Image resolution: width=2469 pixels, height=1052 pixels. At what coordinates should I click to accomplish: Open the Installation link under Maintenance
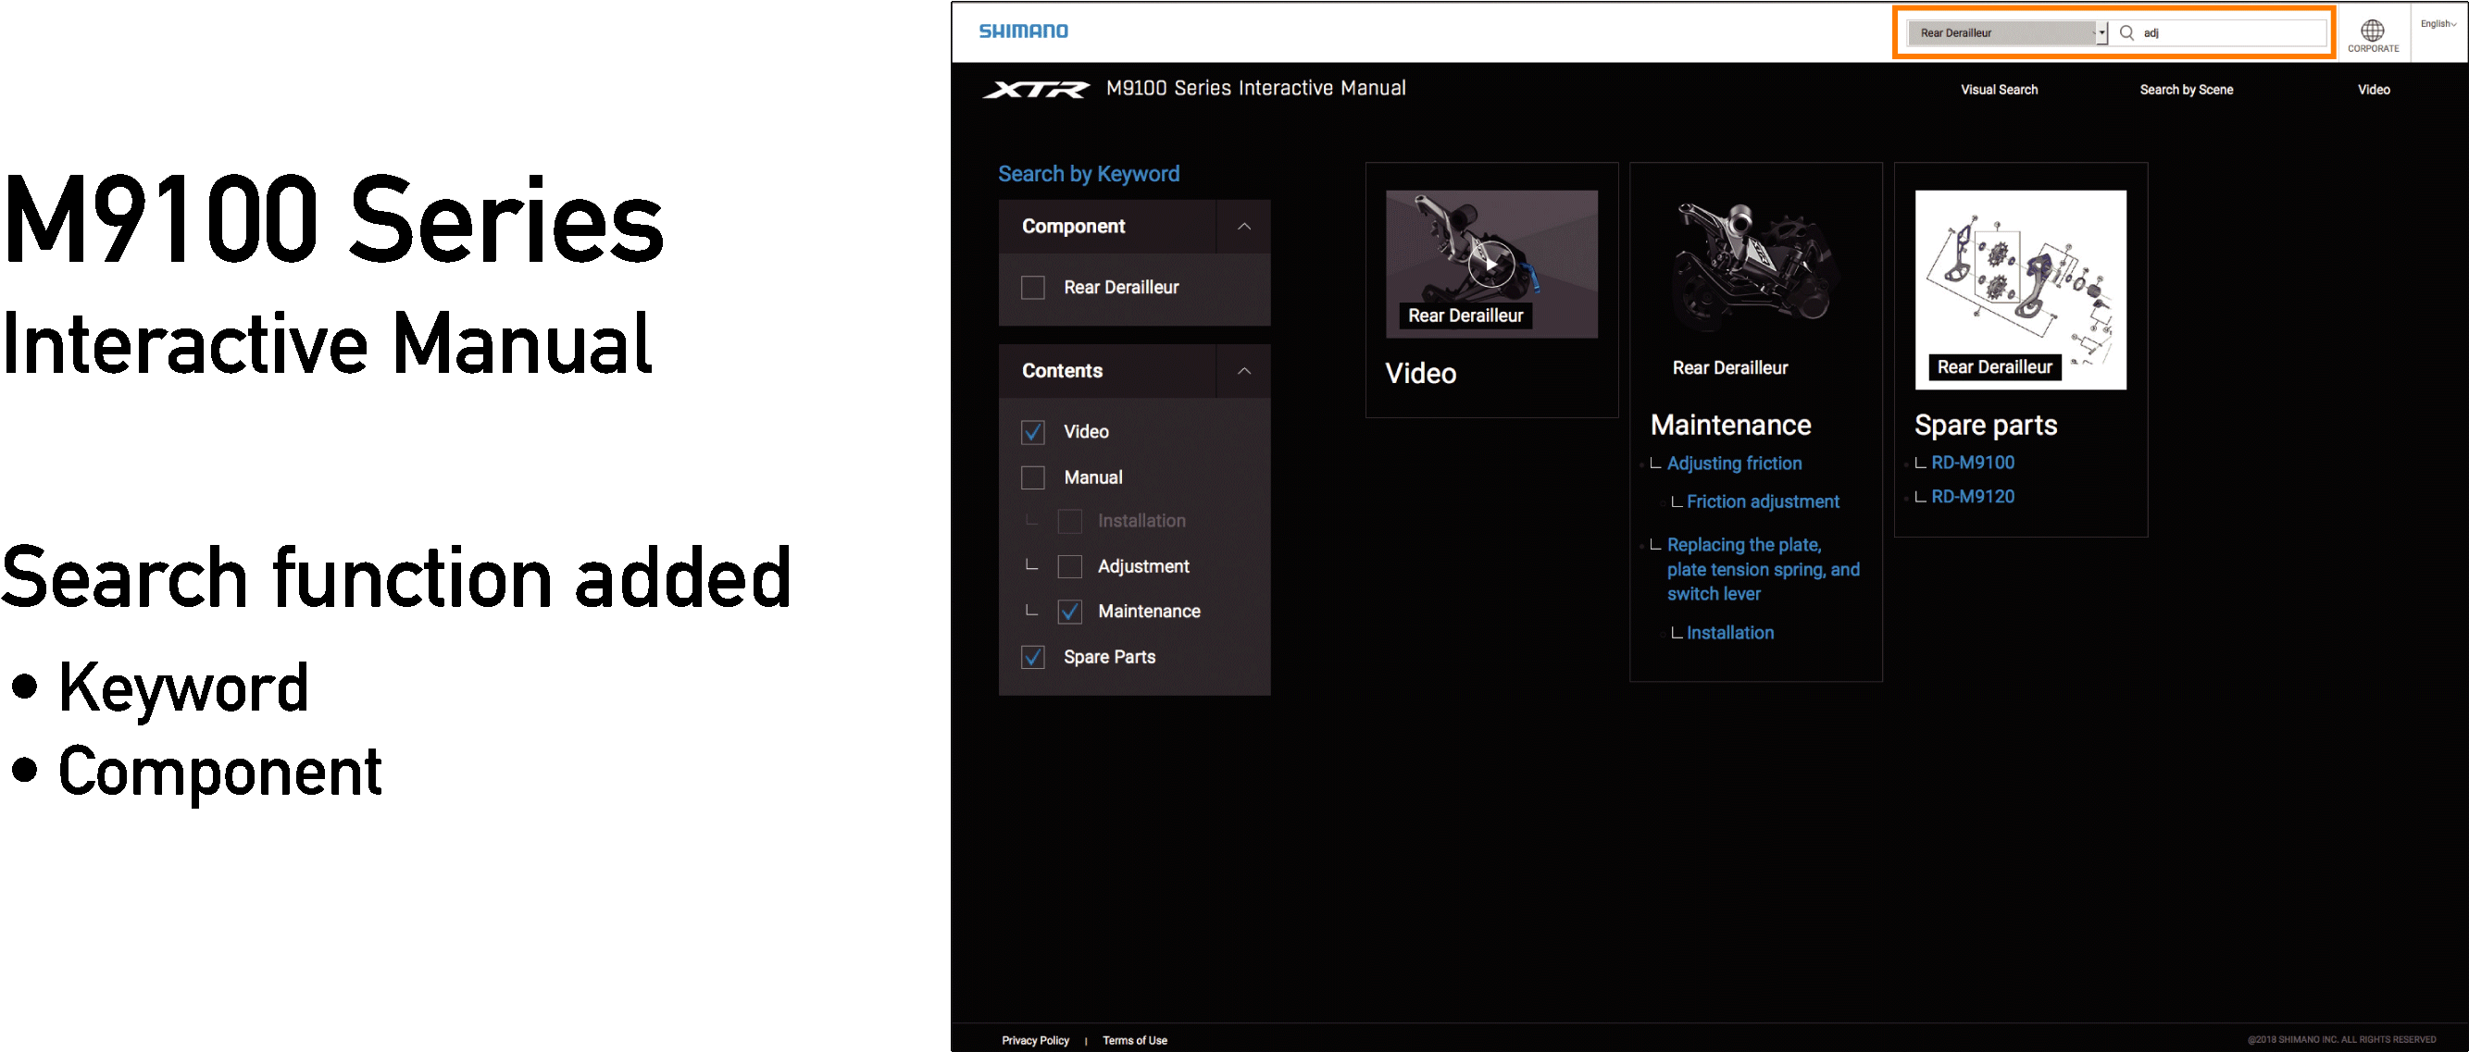(1729, 632)
